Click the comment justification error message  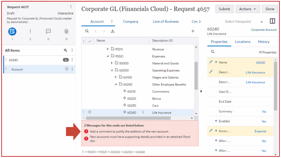pyautogui.click(x=130, y=132)
